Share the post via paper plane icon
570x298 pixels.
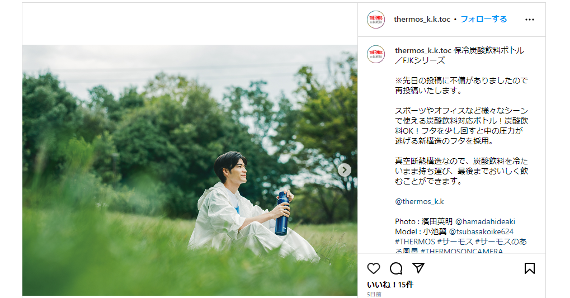click(418, 268)
